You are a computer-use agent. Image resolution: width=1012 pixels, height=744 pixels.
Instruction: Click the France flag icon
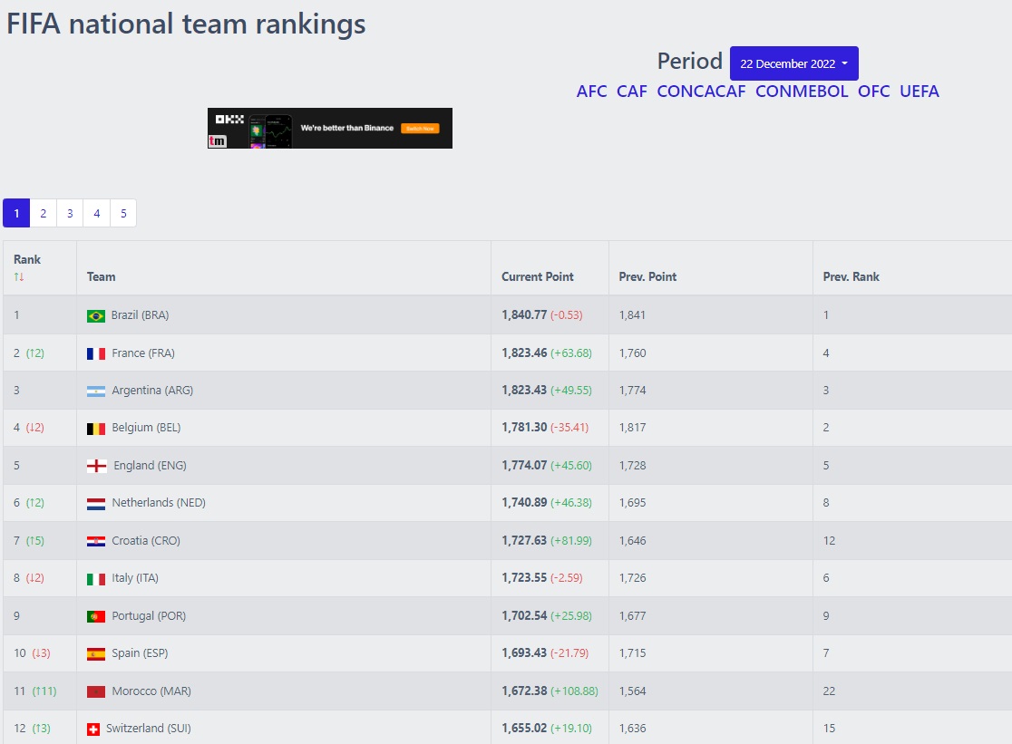(x=95, y=353)
